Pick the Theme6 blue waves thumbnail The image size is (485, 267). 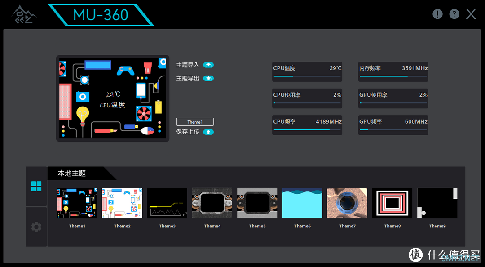click(302, 203)
